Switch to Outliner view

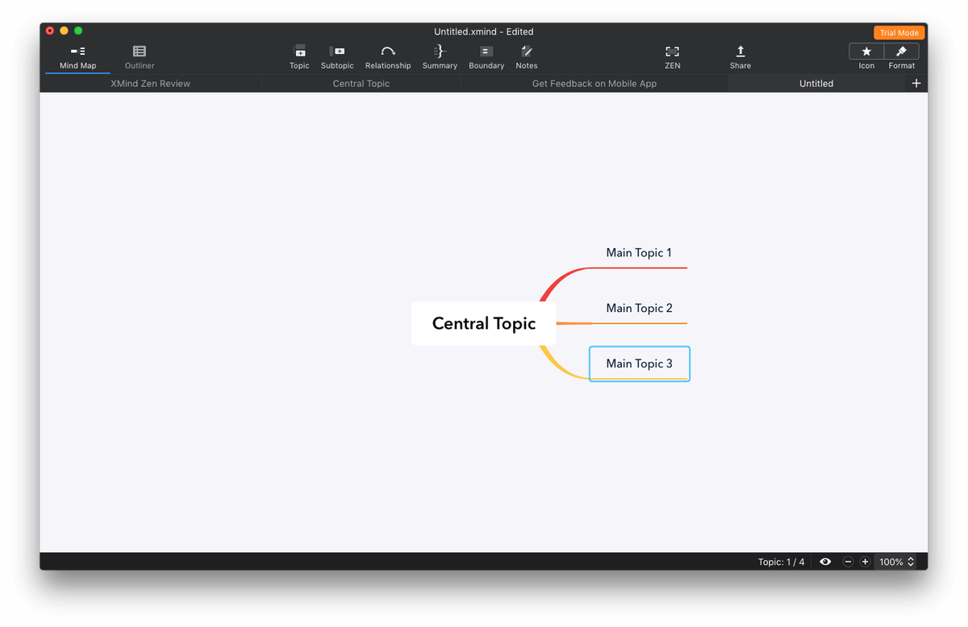(140, 56)
